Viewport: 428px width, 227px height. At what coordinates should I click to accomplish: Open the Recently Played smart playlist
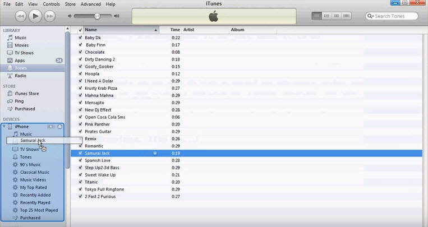[x=35, y=203]
